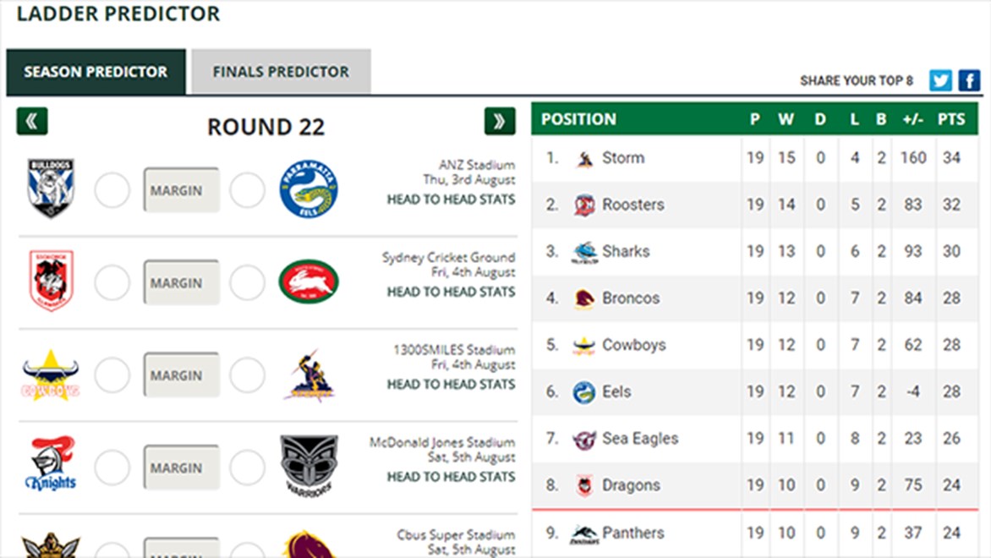Click the Rabbitohs team logo
The height and width of the screenshot is (558, 991).
pyautogui.click(x=309, y=282)
